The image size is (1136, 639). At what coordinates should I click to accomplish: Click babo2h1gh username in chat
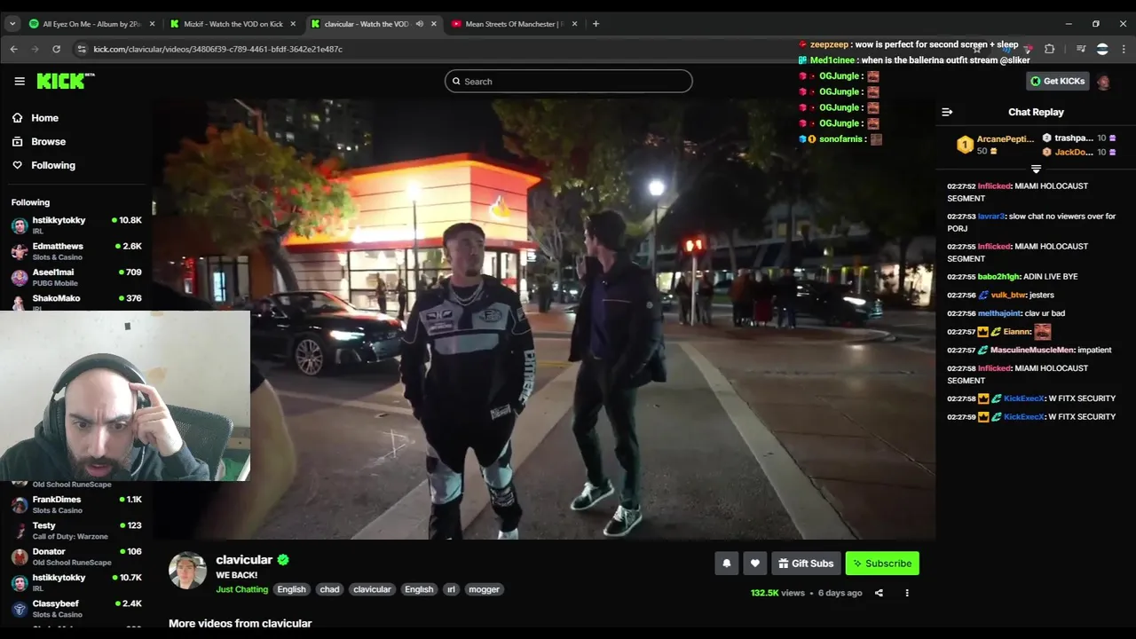pyautogui.click(x=998, y=277)
